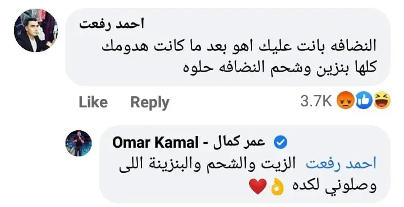Click the reply text الزيت والشحم والبنزينة
Screen dimensions: 404x207
tap(207, 165)
